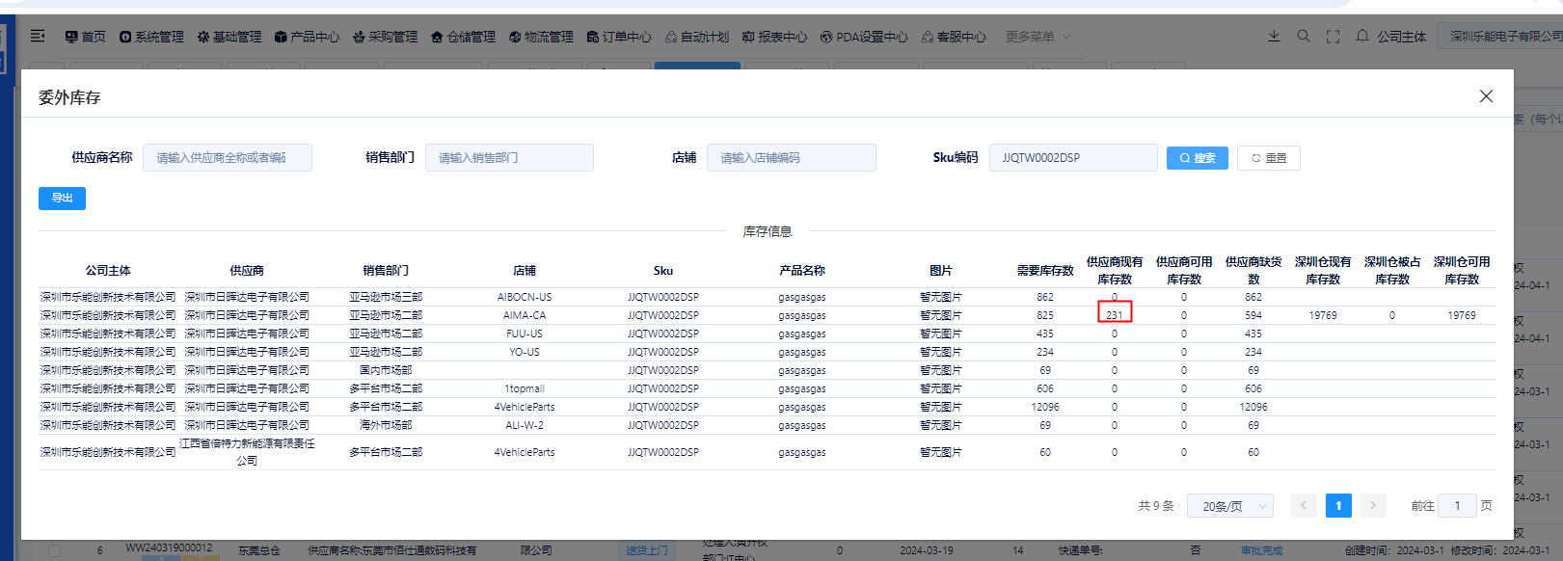Expand the 更多菜单 dropdown menu

1038,37
